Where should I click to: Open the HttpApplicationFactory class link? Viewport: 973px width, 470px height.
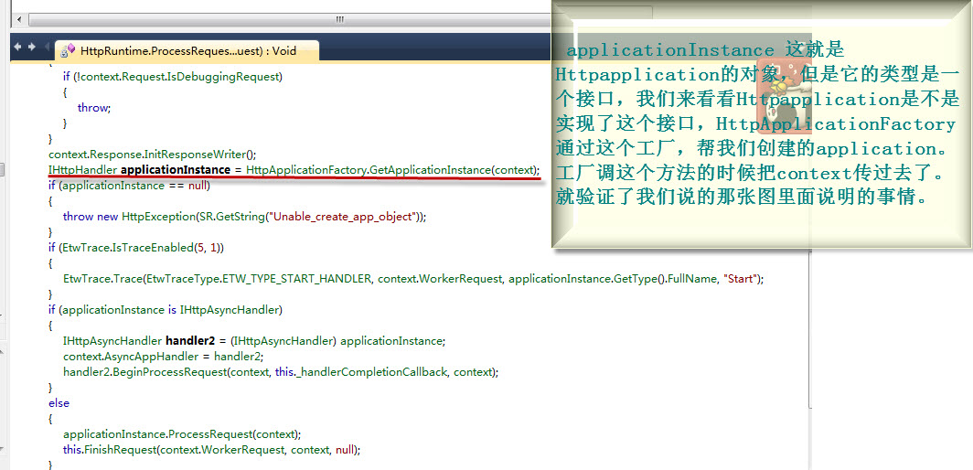tap(305, 169)
